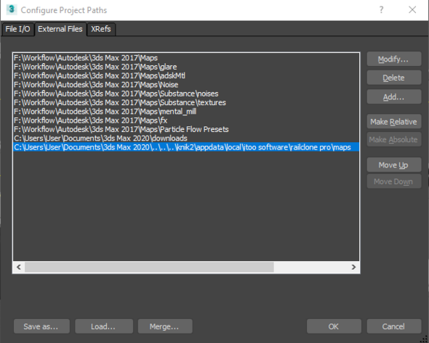This screenshot has width=429, height=343.
Task: Select the Substance\noises path
Action: point(186,94)
